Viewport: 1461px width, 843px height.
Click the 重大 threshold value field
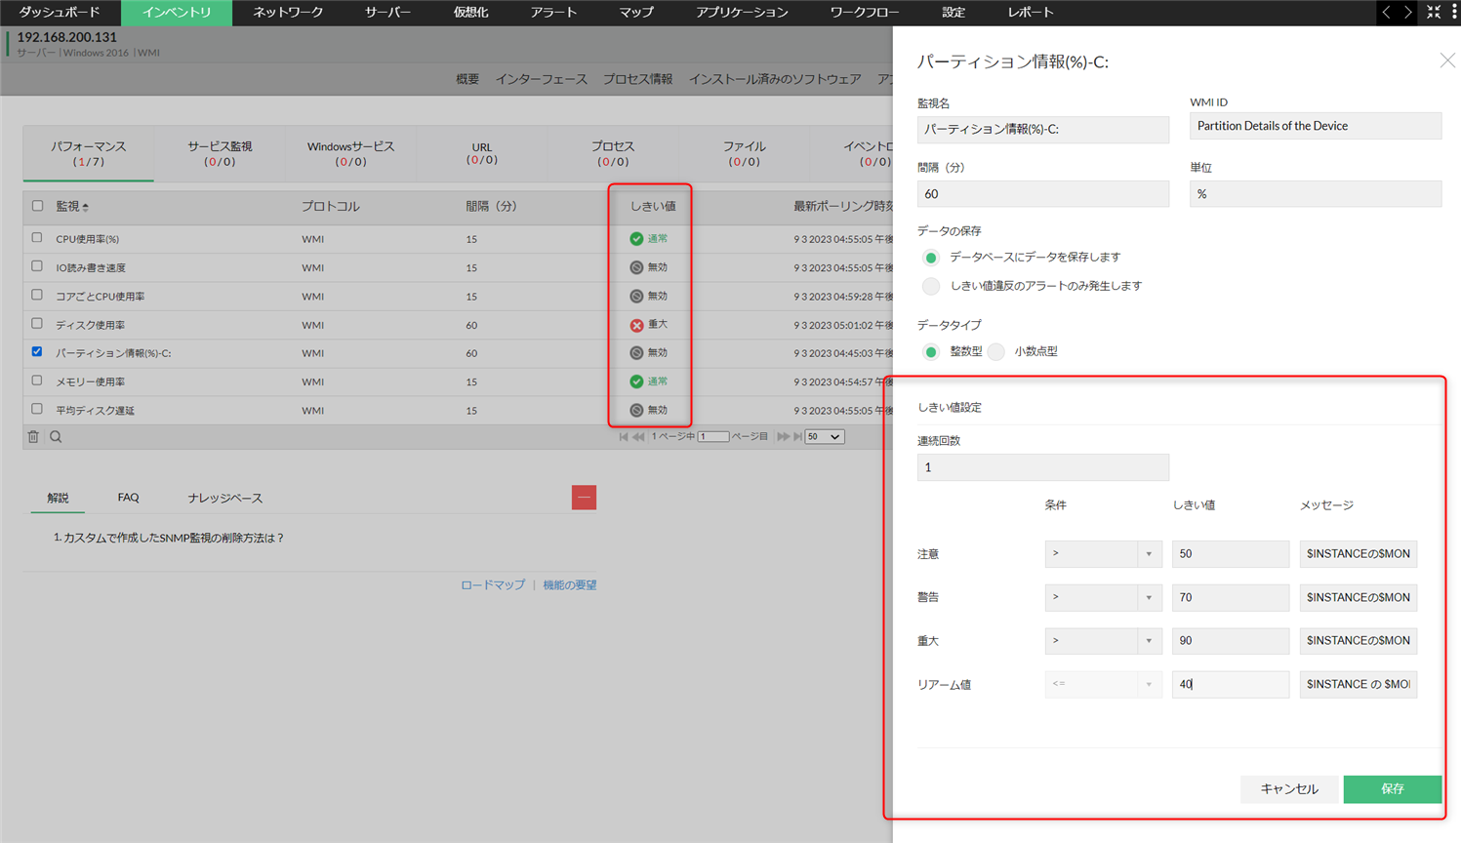coord(1231,641)
